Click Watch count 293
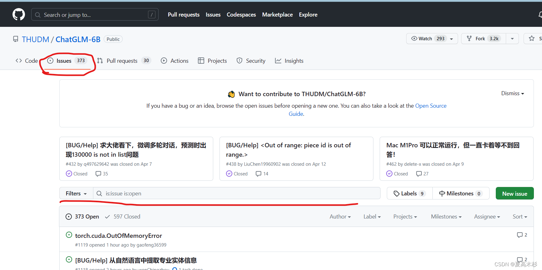The width and height of the screenshot is (542, 270). pos(441,38)
